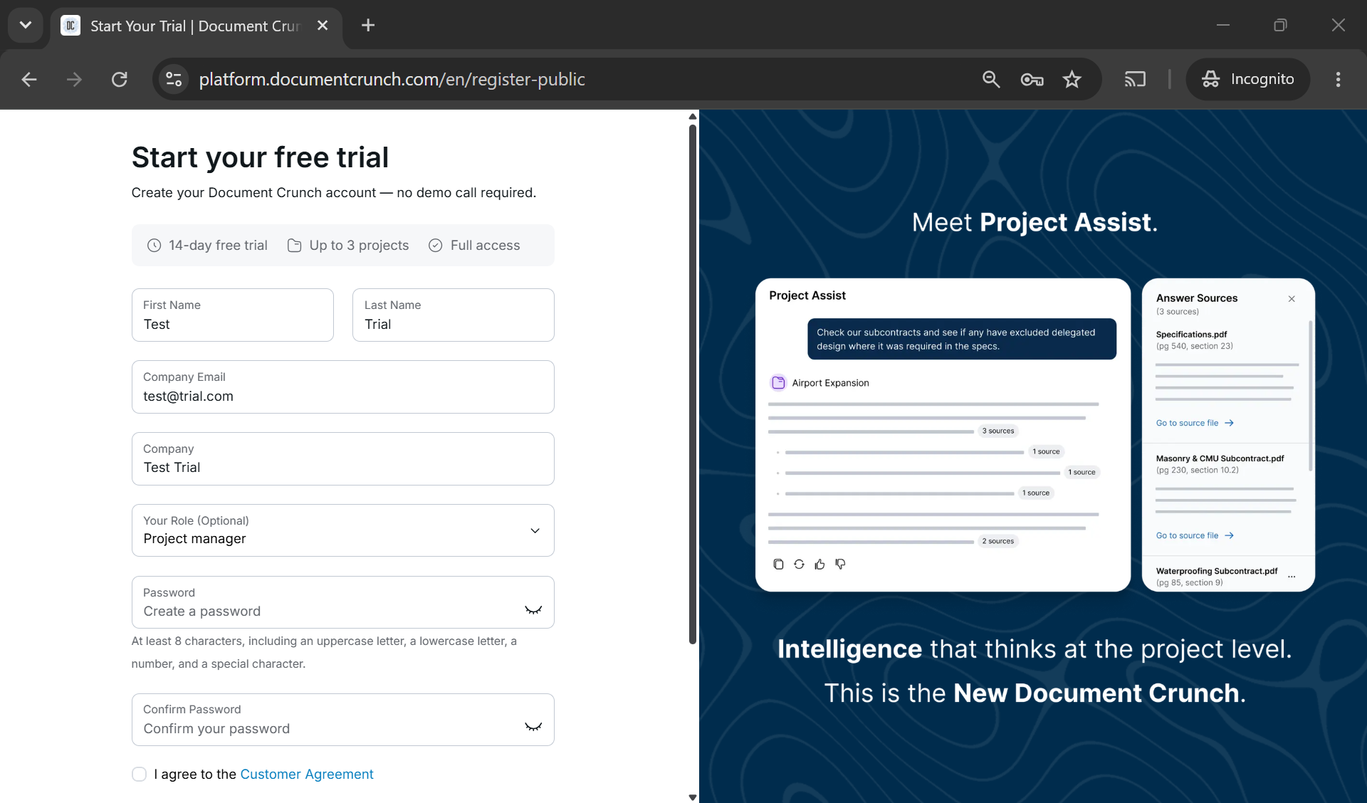Screen dimensions: 1367x803
Task: Open the tab search dropdown arrow
Action: pyautogui.click(x=26, y=26)
